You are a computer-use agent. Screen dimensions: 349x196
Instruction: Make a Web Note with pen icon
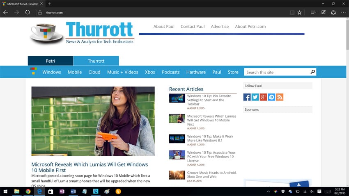coord(324,12)
